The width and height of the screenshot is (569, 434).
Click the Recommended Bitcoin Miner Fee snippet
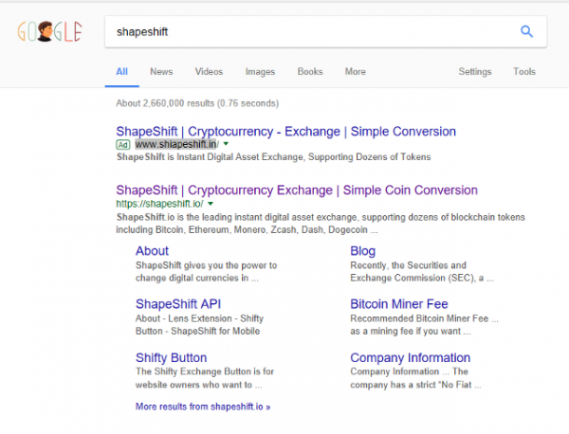coord(424,325)
